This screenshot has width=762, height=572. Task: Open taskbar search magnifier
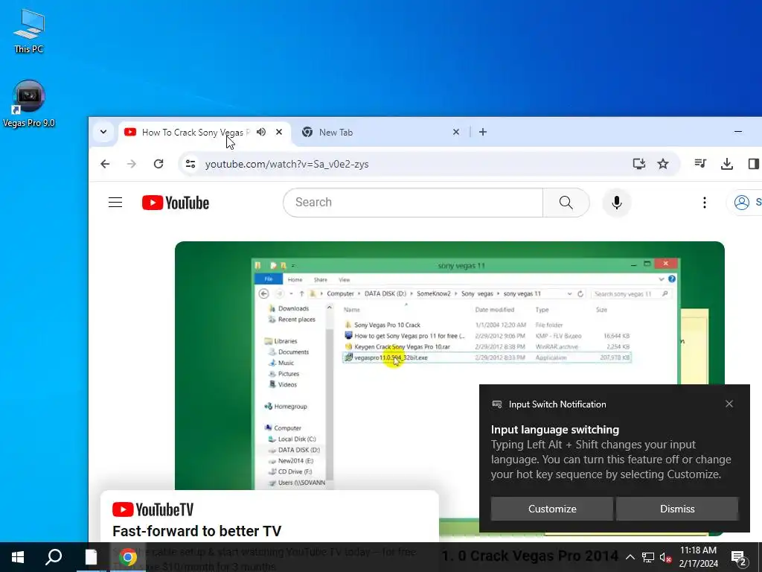(x=54, y=557)
